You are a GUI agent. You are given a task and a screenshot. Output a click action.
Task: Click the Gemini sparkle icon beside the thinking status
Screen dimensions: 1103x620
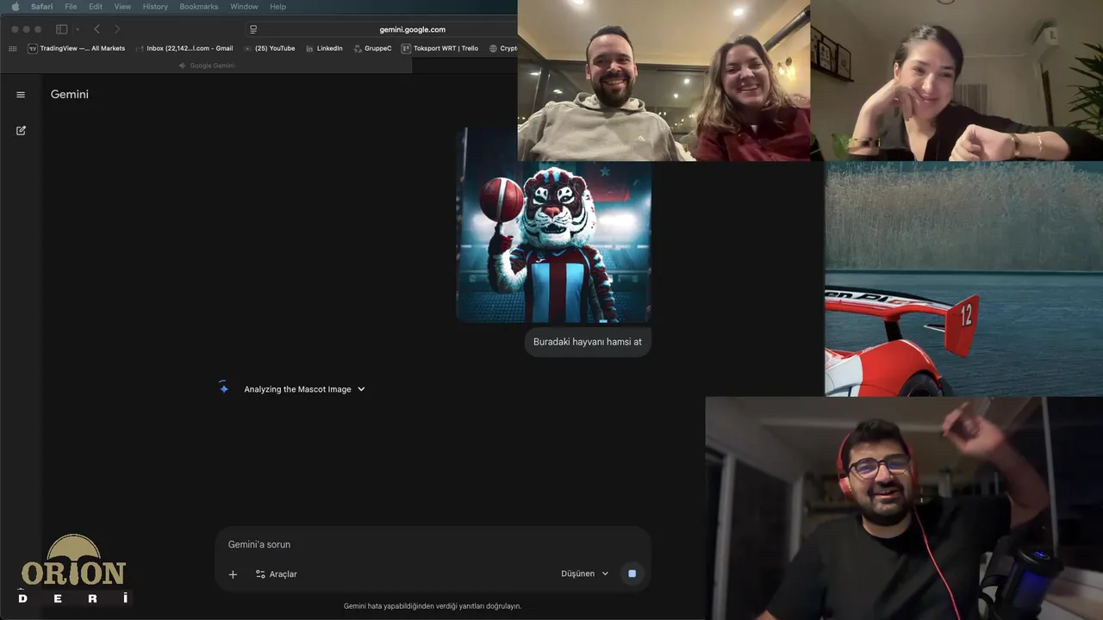pos(223,388)
